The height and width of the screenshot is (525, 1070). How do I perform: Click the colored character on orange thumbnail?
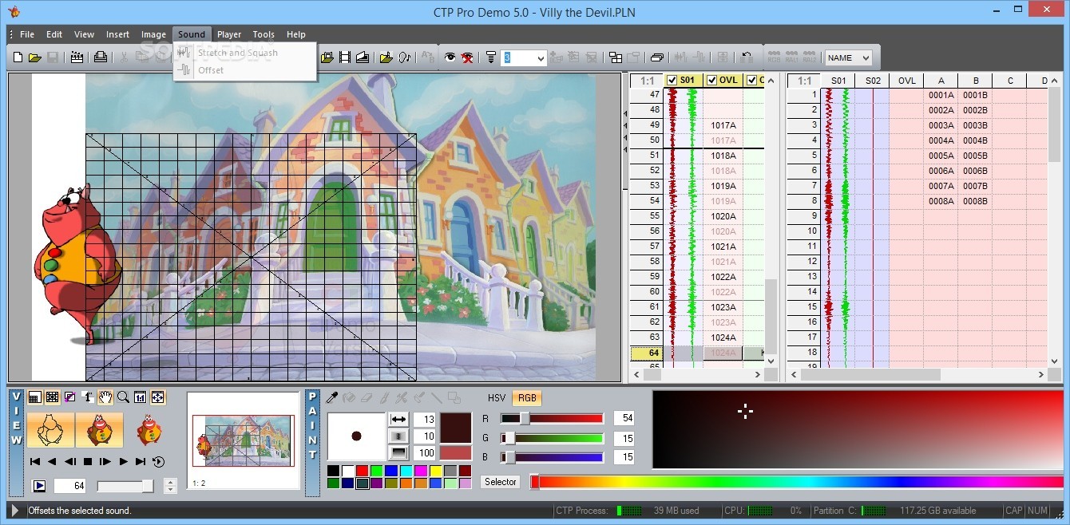coord(100,430)
